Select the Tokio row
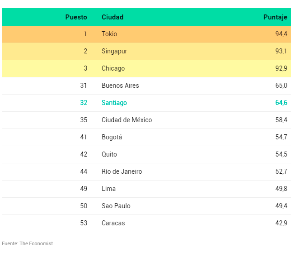 coord(146,34)
